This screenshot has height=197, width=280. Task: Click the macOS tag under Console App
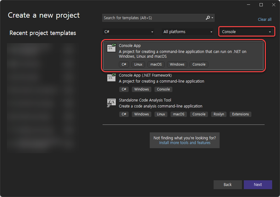pos(156,64)
